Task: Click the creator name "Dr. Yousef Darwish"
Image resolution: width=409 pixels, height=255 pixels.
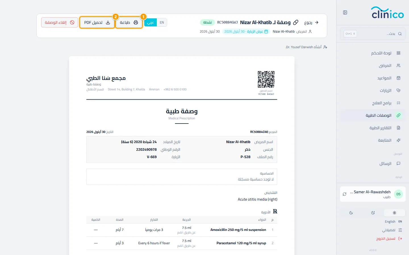Action: [299, 47]
